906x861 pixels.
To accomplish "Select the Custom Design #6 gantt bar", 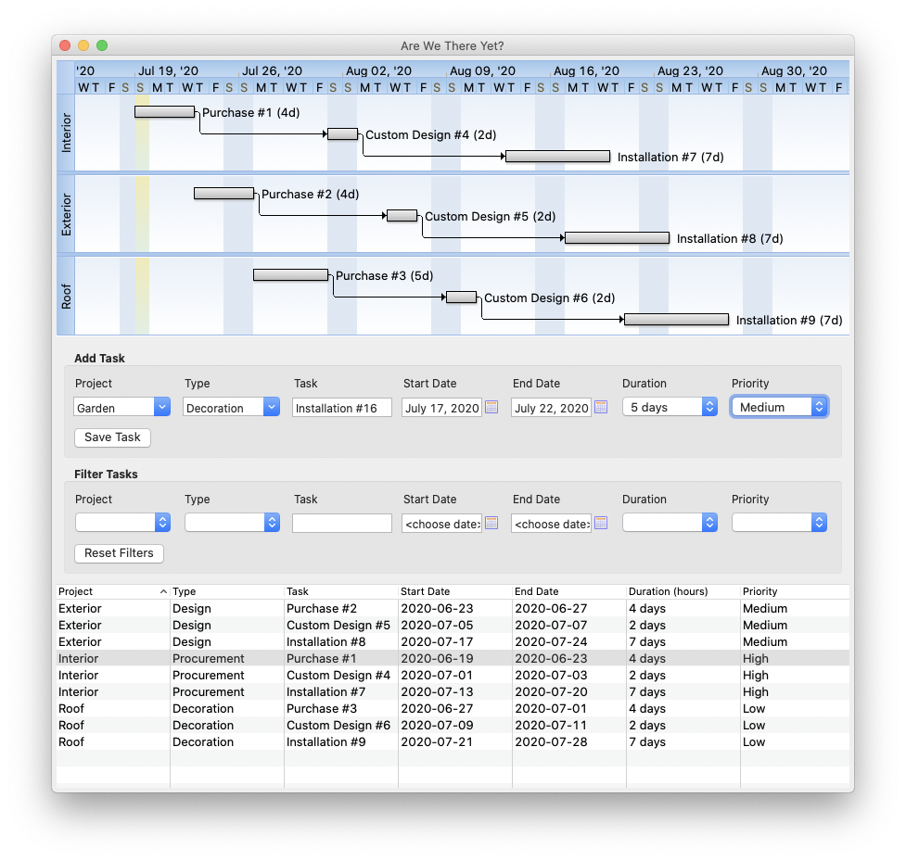I will coord(462,298).
